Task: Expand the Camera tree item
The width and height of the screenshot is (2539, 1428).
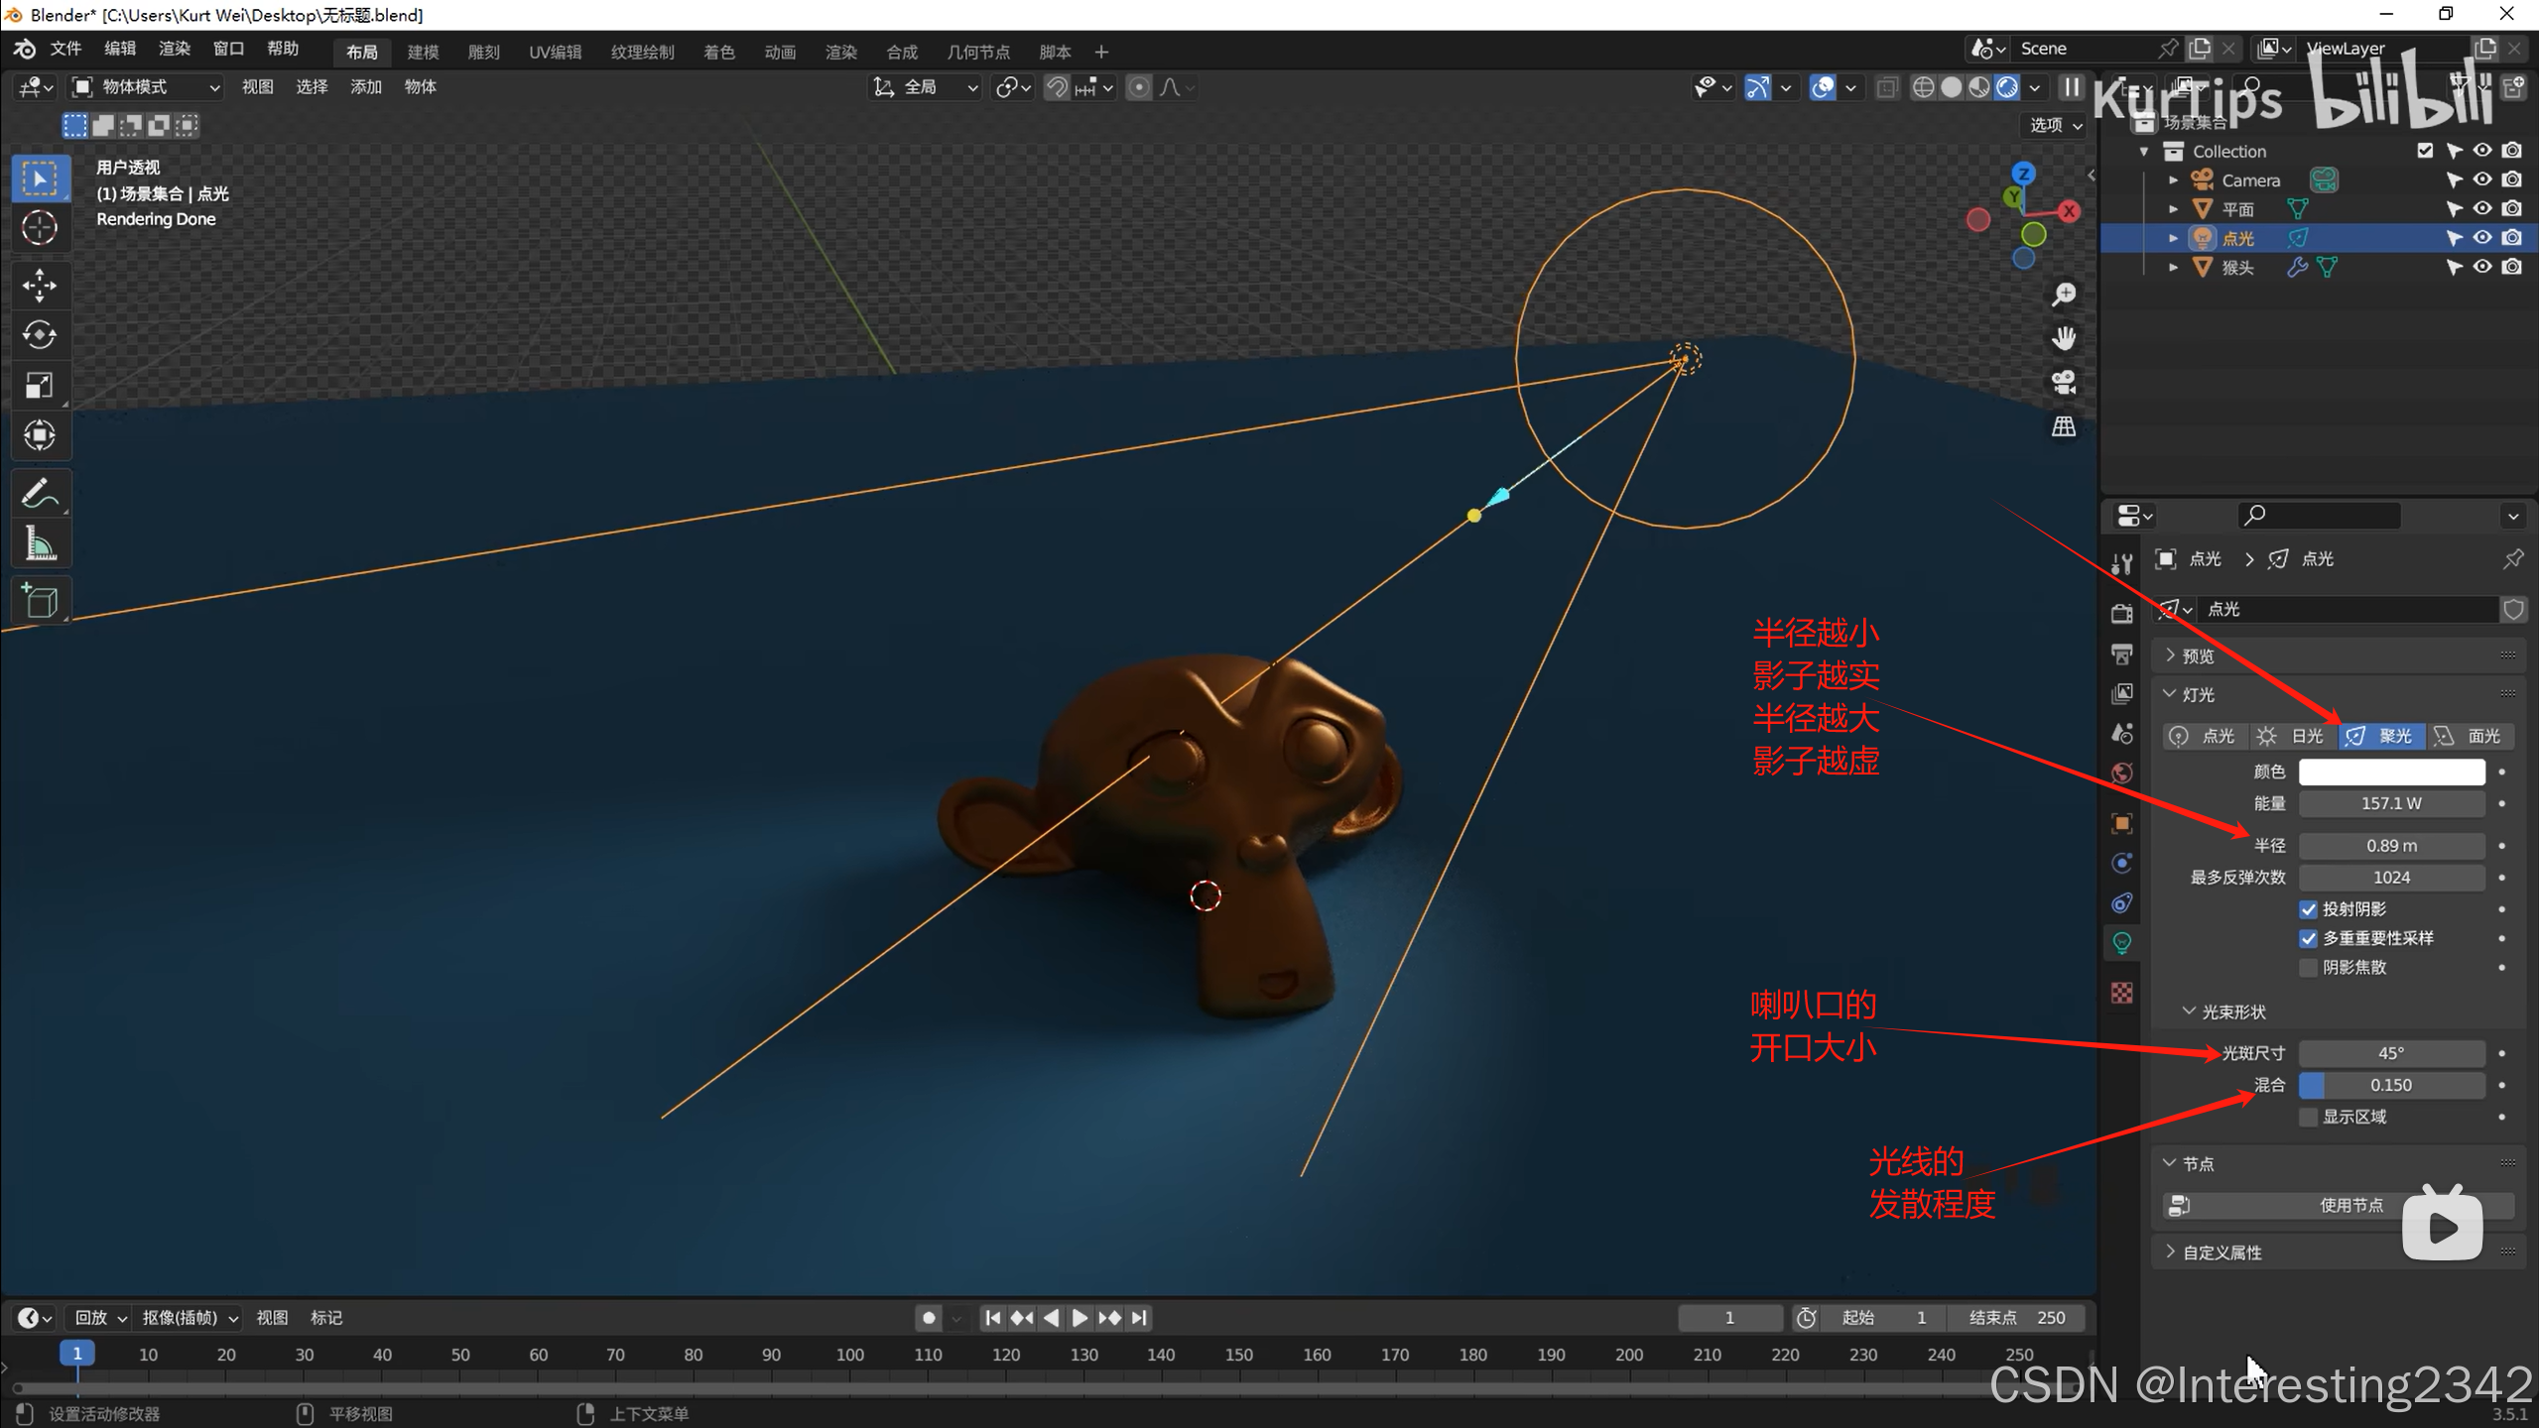Action: [2173, 180]
